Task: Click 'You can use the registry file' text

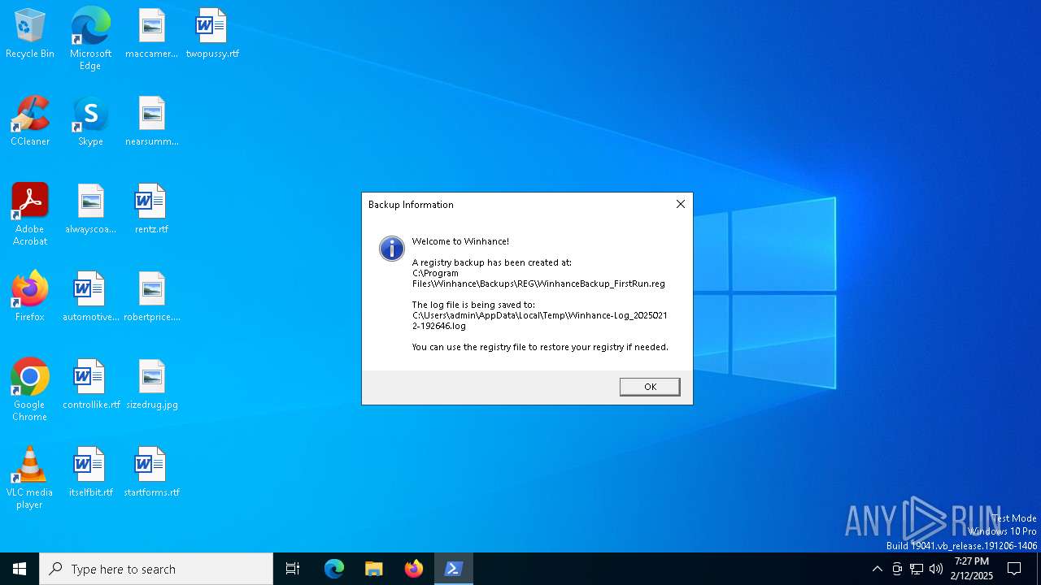Action: coord(540,347)
